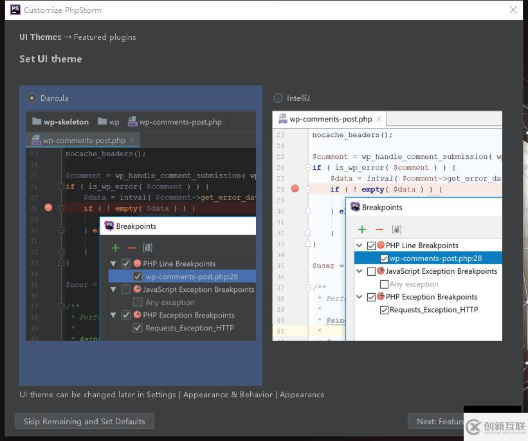The image size is (528, 441).
Task: Click red breakpoint dot on Darcula line 28
Action: pyautogui.click(x=48, y=208)
